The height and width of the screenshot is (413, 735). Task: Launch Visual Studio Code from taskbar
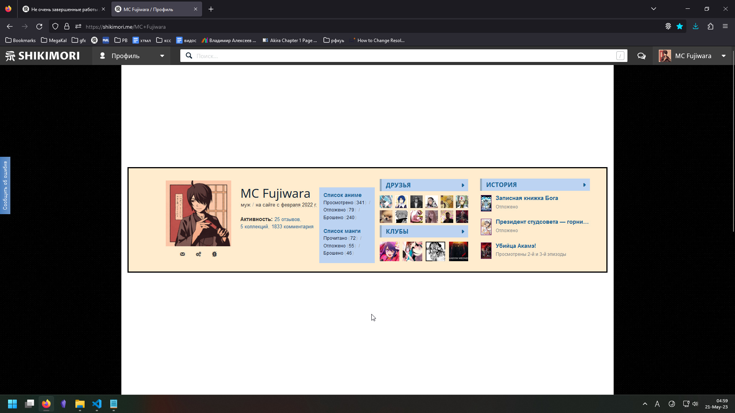[97, 404]
